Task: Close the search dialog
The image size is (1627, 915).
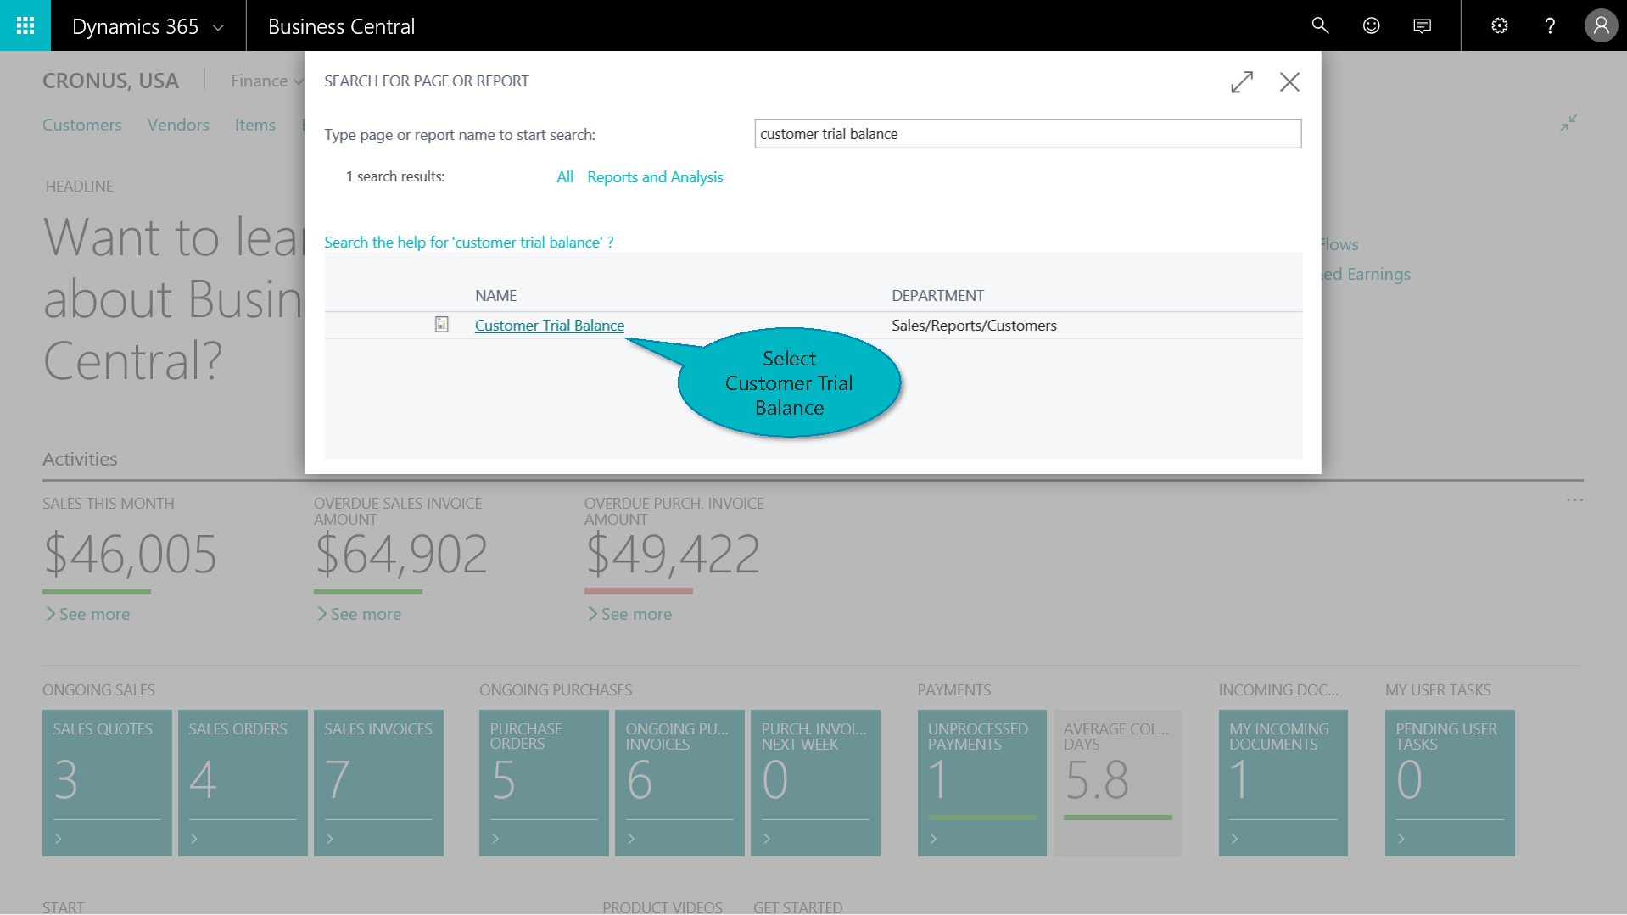Action: click(1289, 81)
